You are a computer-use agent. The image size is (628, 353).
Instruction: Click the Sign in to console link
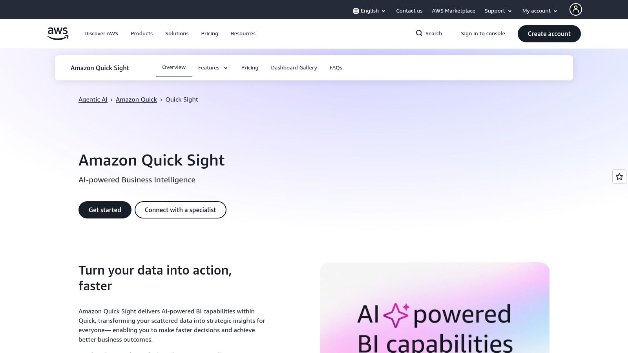pyautogui.click(x=483, y=33)
